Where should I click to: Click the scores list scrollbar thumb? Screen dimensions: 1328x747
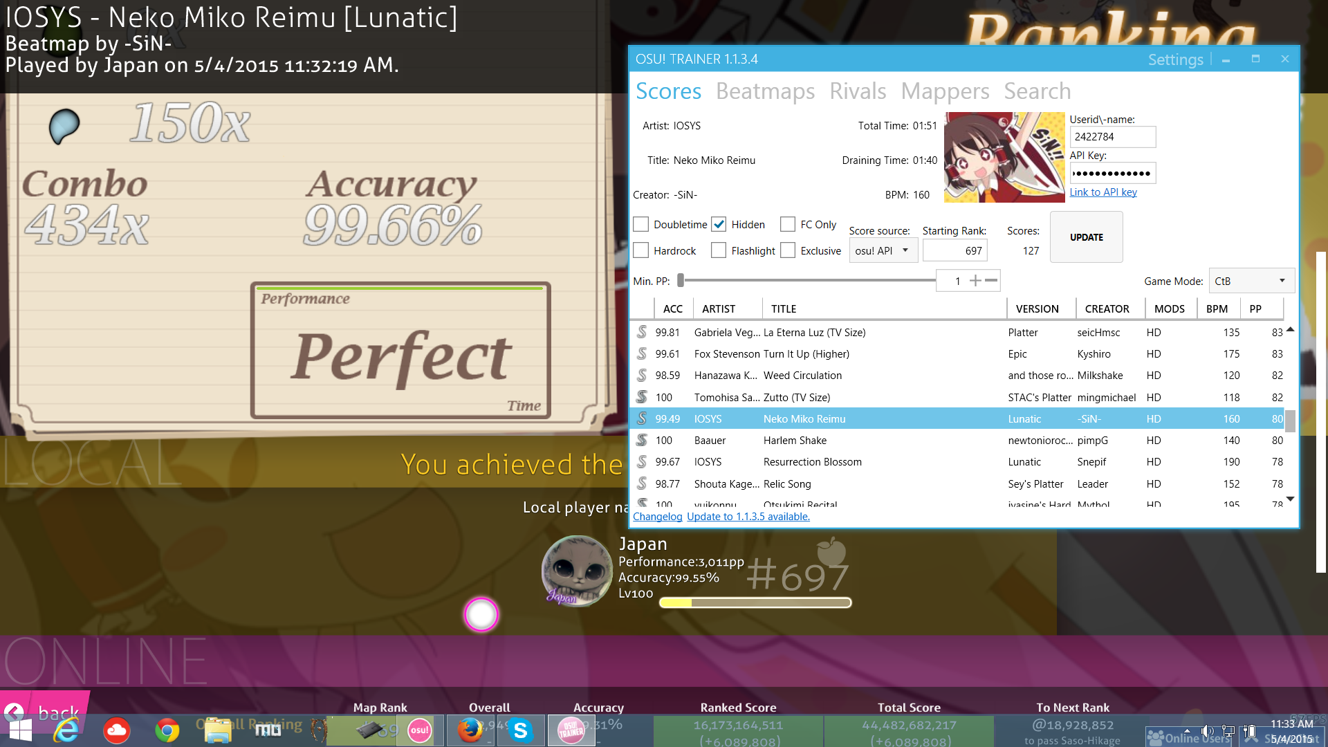click(1290, 420)
